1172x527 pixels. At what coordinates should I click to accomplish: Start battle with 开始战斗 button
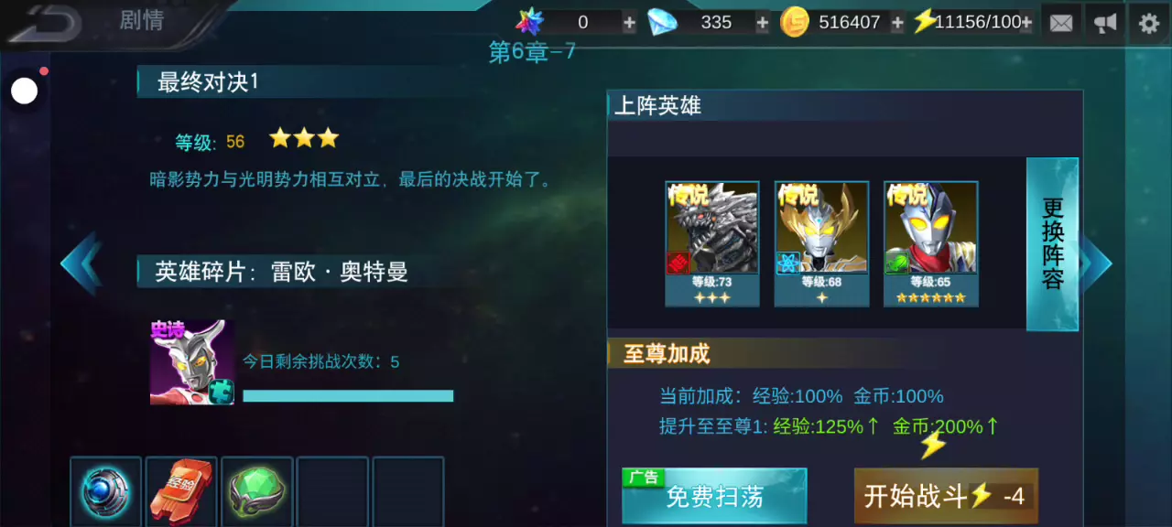tap(946, 496)
